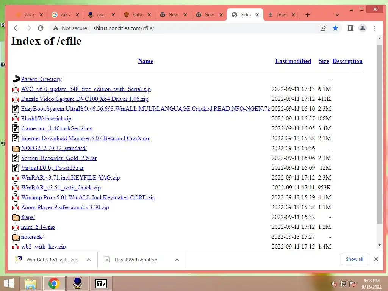
Task: Download Flash8Withserial.zip from the listing
Action: pos(46,119)
